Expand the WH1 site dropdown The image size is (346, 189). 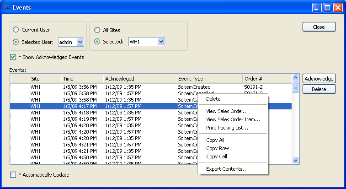(x=160, y=42)
